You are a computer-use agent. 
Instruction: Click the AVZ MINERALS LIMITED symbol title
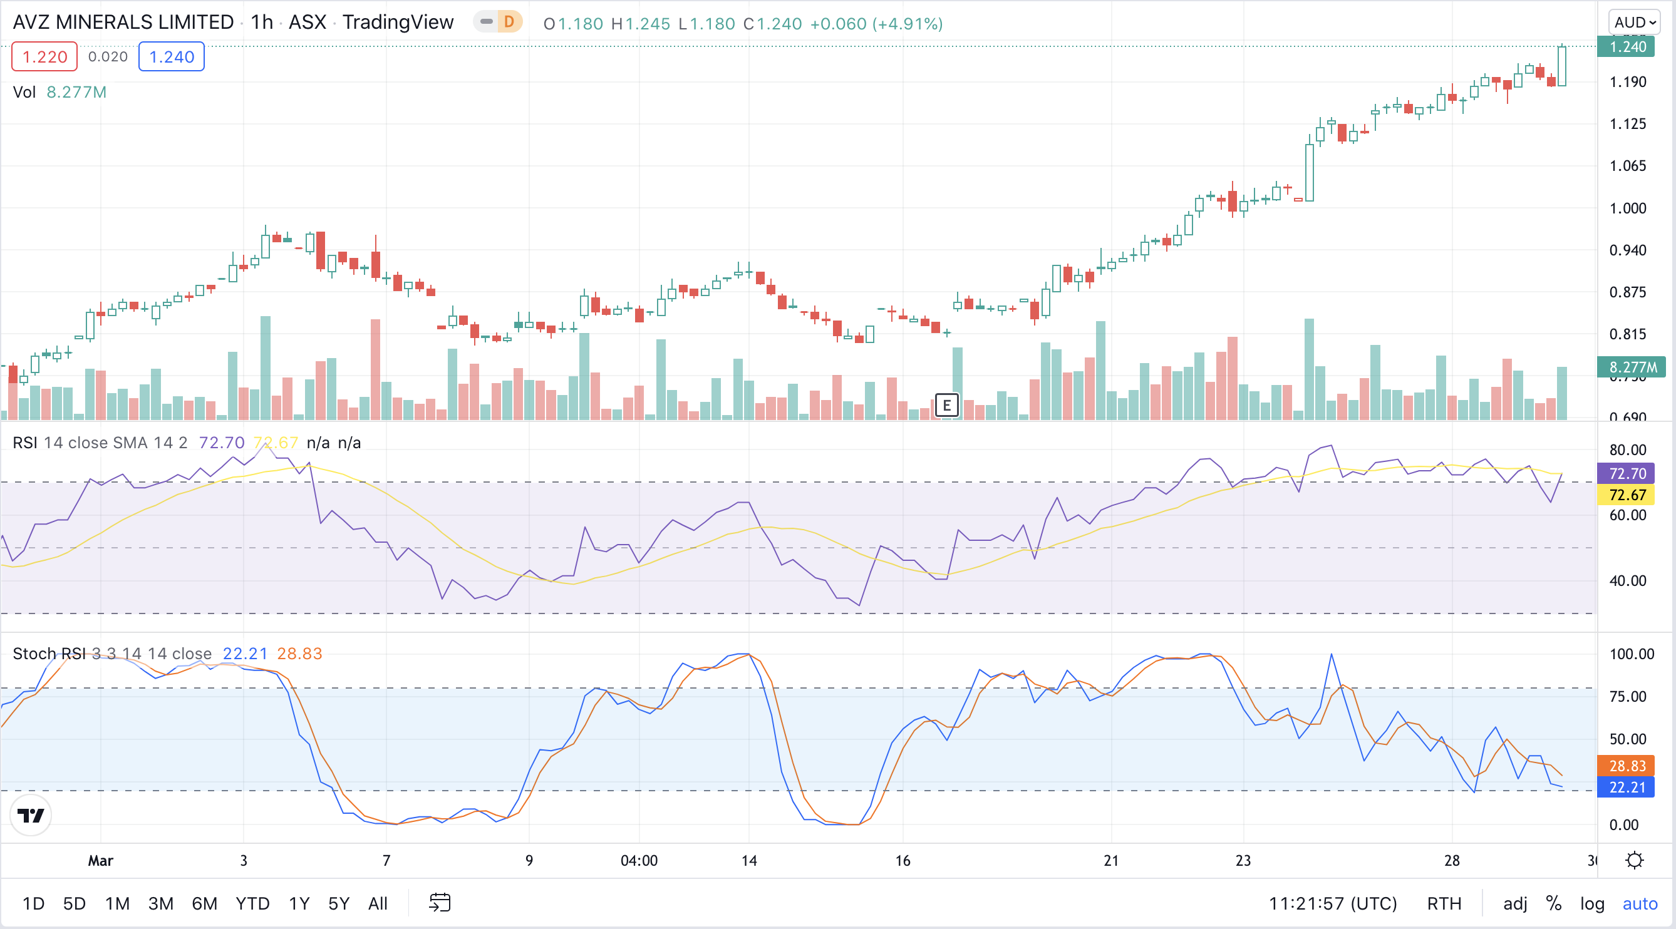click(123, 22)
